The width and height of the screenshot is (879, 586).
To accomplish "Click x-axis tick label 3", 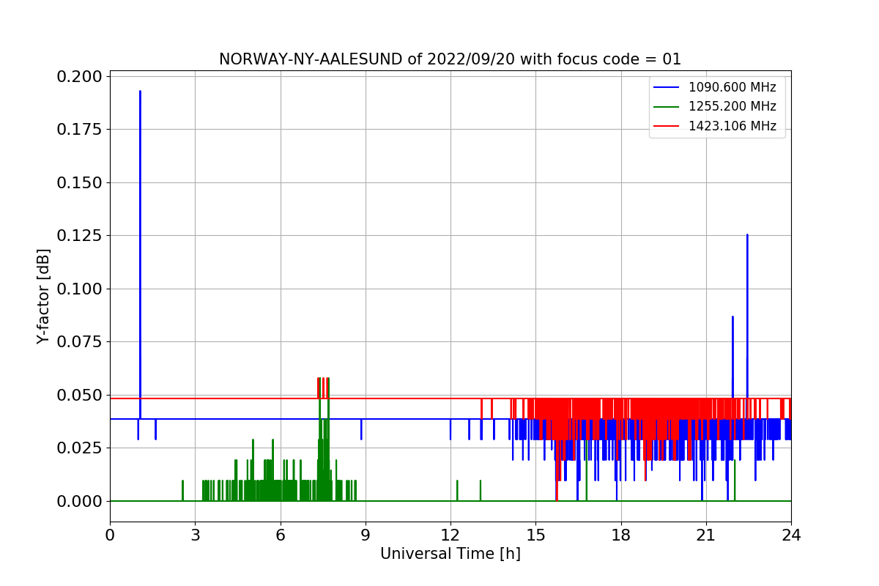I will 195,535.
